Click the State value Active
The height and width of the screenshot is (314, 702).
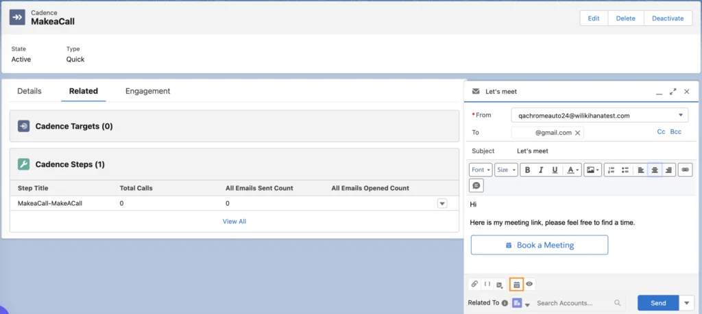point(21,59)
